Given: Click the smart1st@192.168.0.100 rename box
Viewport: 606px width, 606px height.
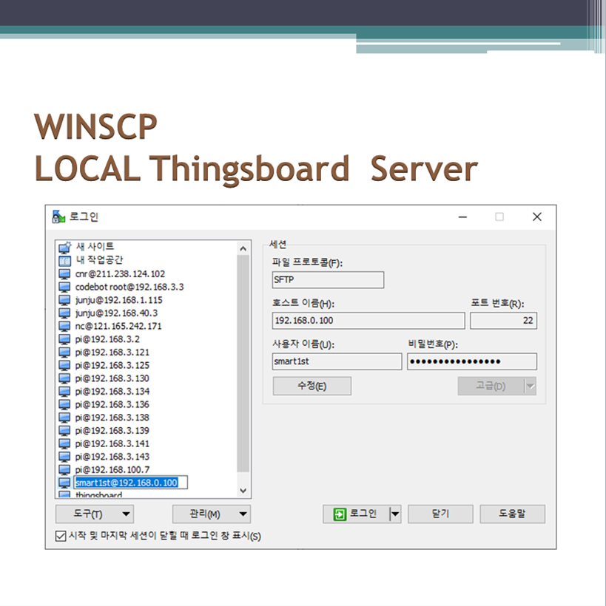Looking at the screenshot, I should pyautogui.click(x=131, y=483).
